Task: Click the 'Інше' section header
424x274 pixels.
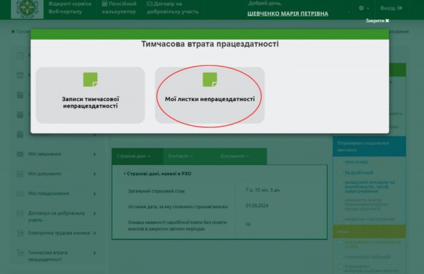Action: coord(369,232)
